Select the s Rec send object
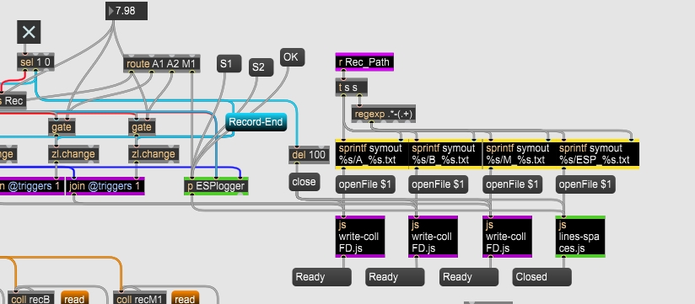Viewport: 695px width, 304px height. pos(13,100)
